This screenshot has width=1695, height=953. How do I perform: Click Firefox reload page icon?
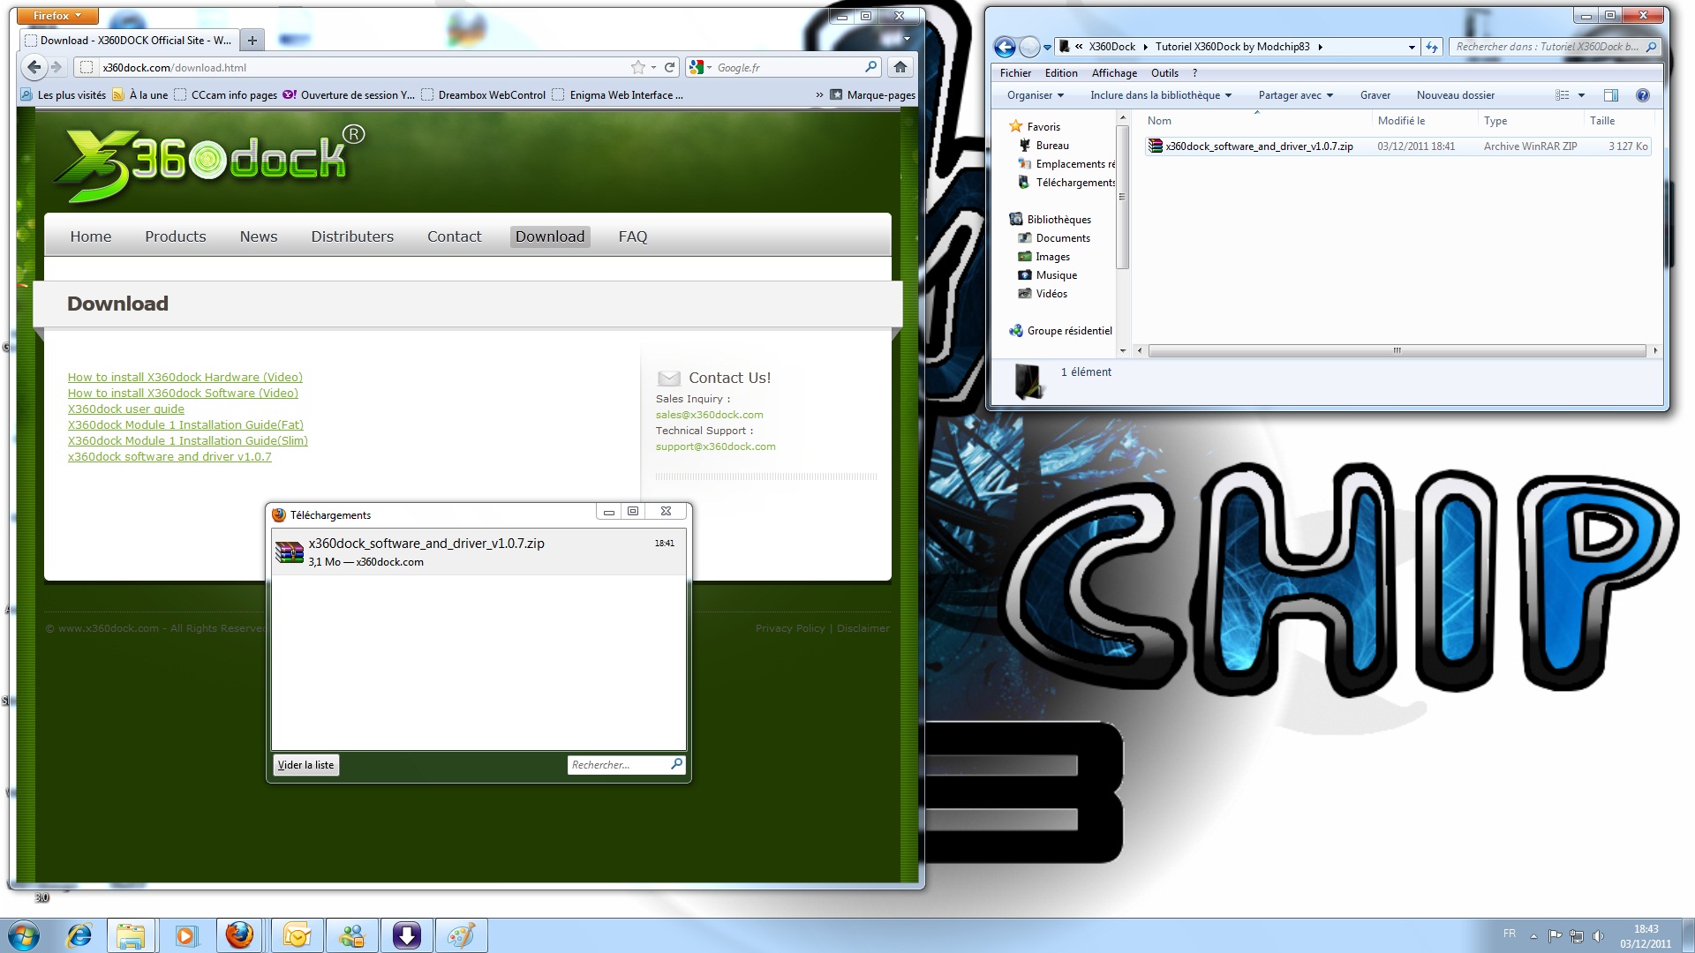(x=670, y=67)
